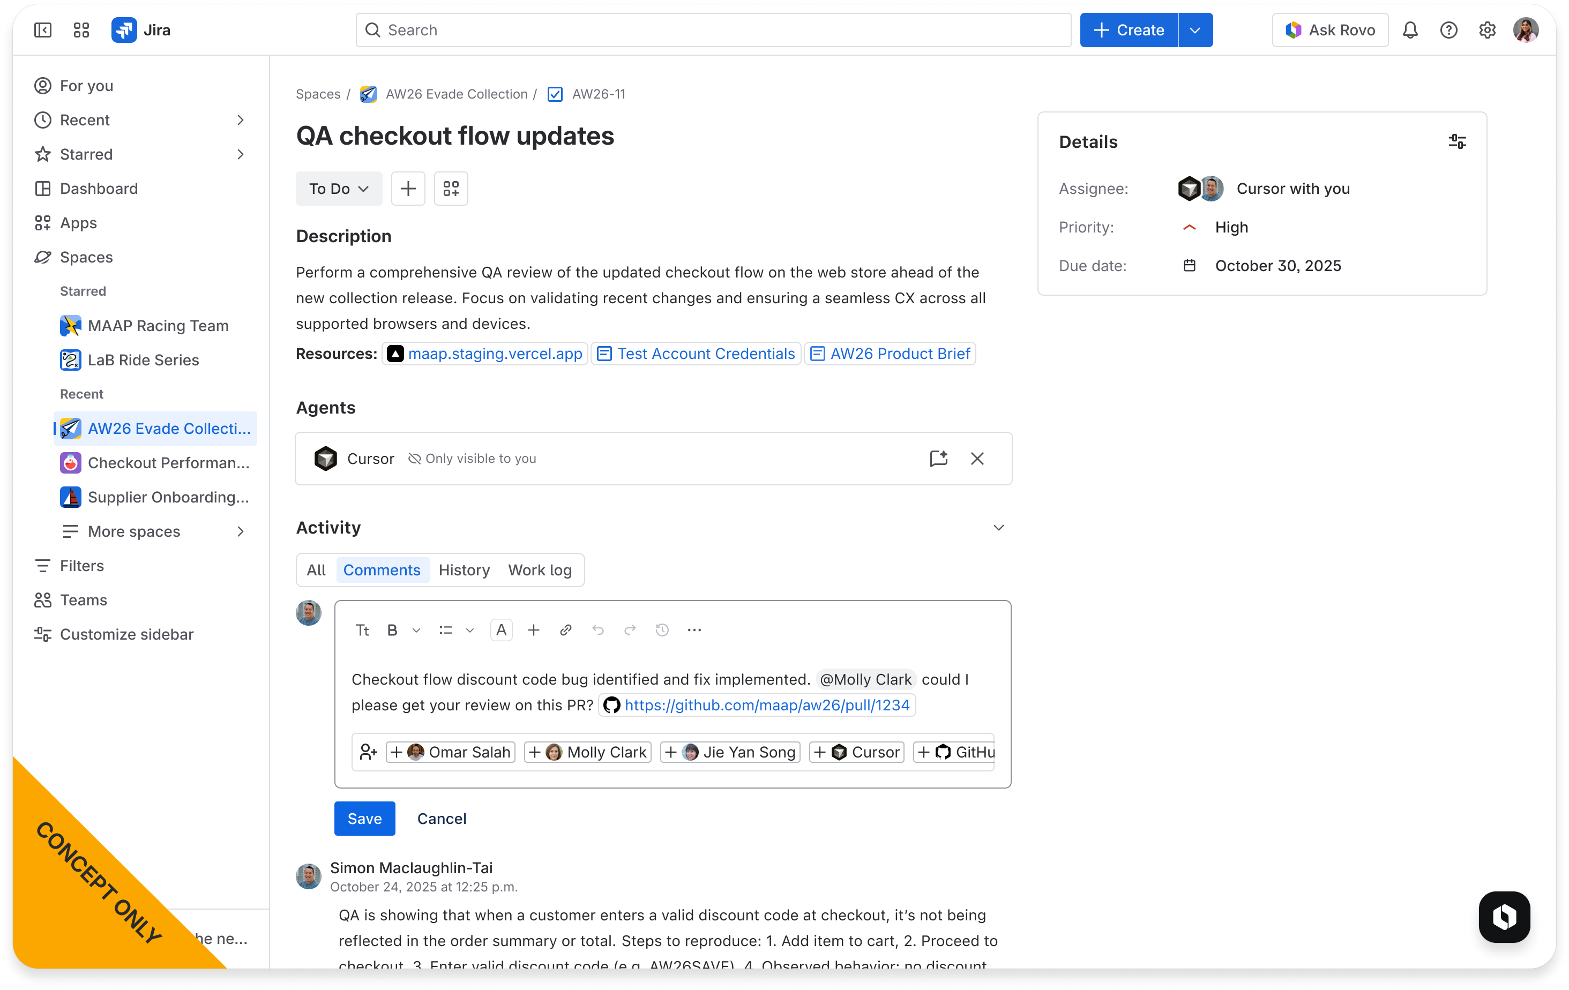The image size is (1569, 990).
Task: Collapse the left sidebar
Action: 42,30
